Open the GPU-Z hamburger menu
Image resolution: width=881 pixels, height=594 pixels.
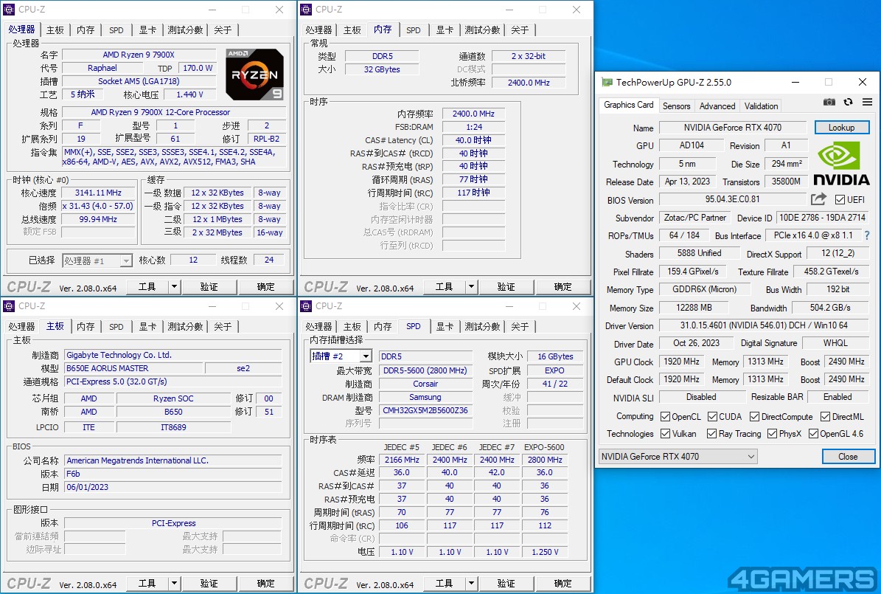coord(868,102)
